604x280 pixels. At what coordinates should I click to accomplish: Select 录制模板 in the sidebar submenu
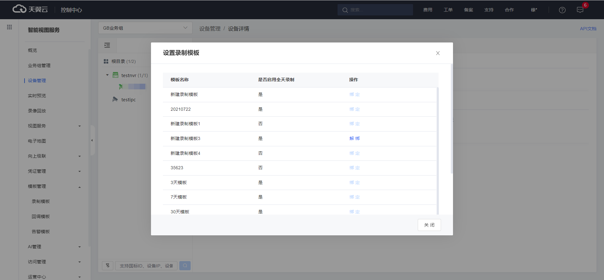click(41, 201)
